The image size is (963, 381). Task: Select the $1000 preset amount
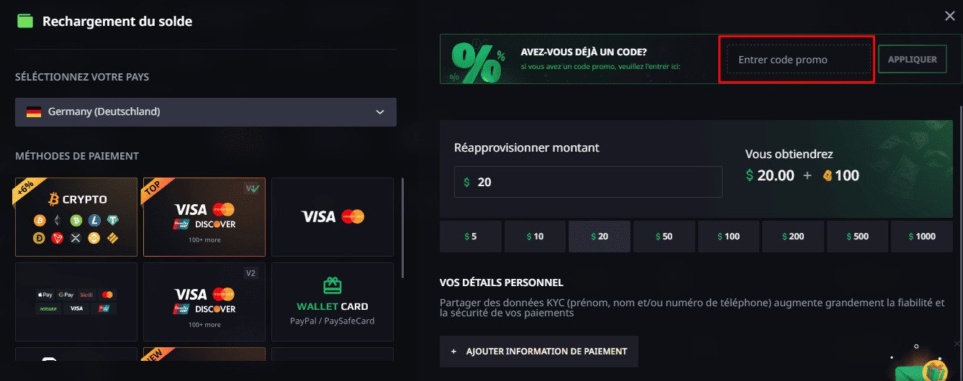tap(921, 237)
